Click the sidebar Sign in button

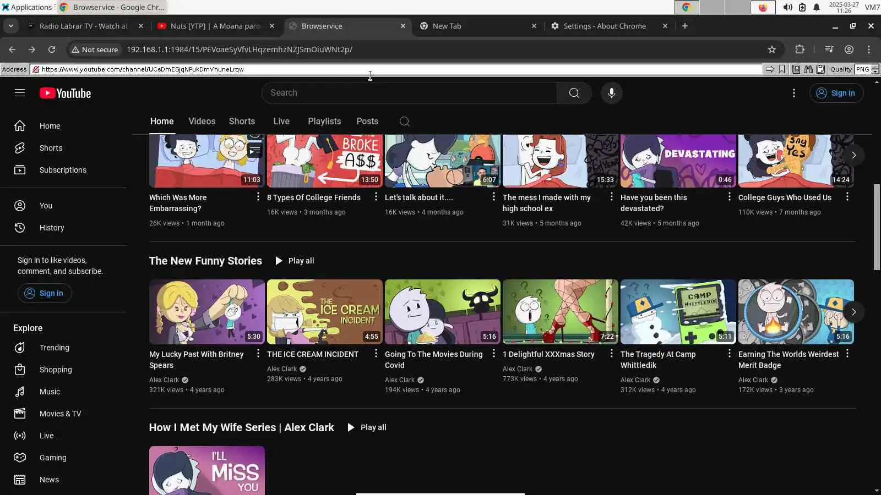pos(45,293)
